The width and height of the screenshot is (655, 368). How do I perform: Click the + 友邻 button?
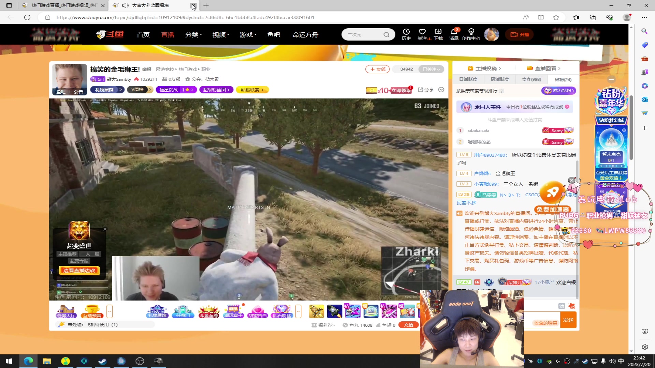tap(377, 69)
